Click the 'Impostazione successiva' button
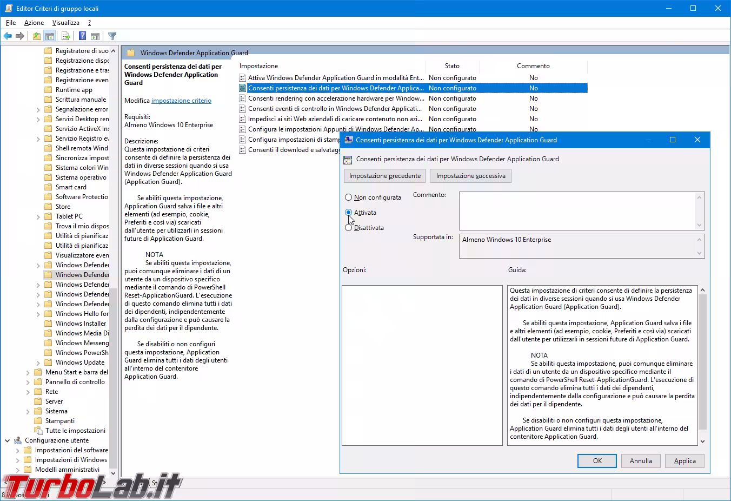The width and height of the screenshot is (731, 501). [470, 176]
